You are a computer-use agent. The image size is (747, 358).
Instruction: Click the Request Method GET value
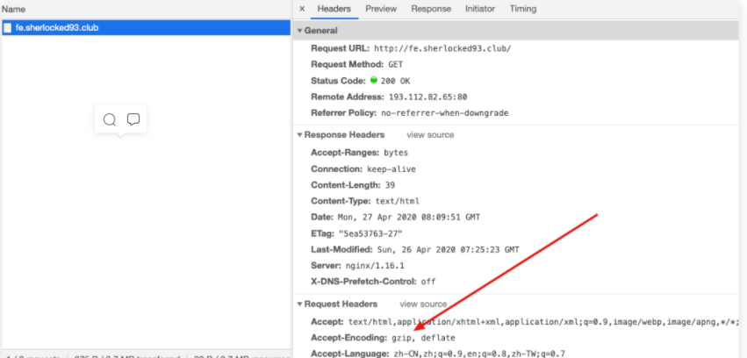(395, 65)
